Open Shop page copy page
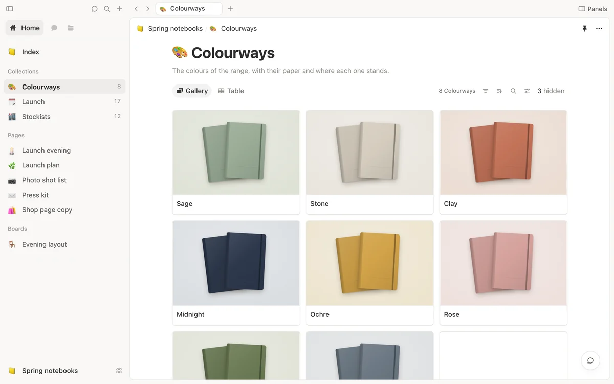 tap(64, 210)
